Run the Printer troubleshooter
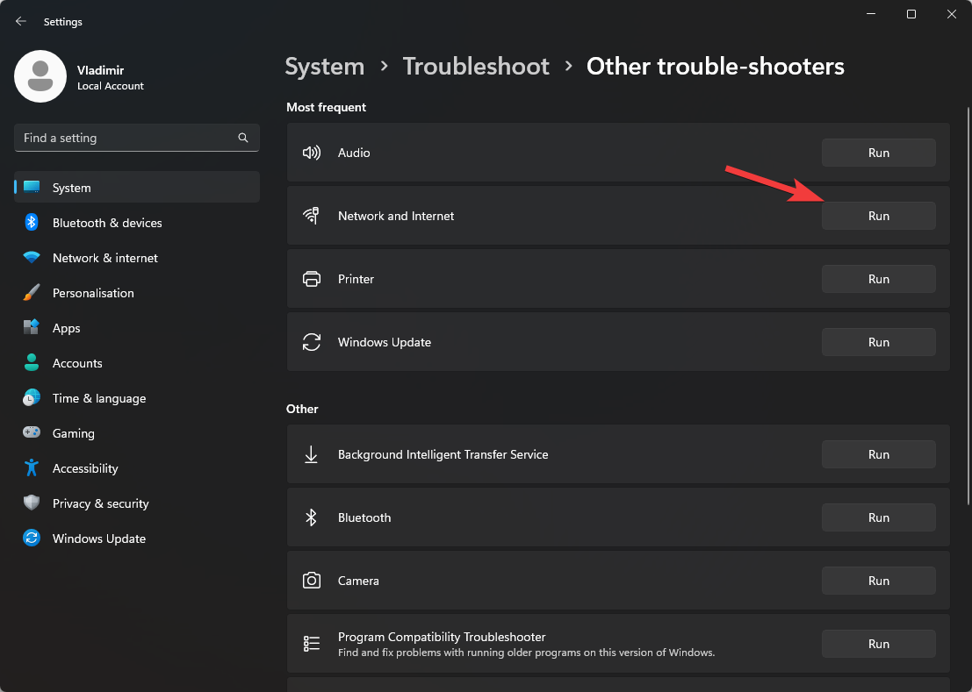 pyautogui.click(x=878, y=279)
